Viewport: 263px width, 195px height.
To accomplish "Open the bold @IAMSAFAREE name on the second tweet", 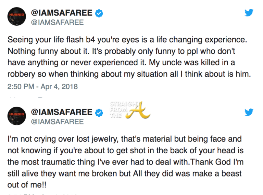I will 61,112.
